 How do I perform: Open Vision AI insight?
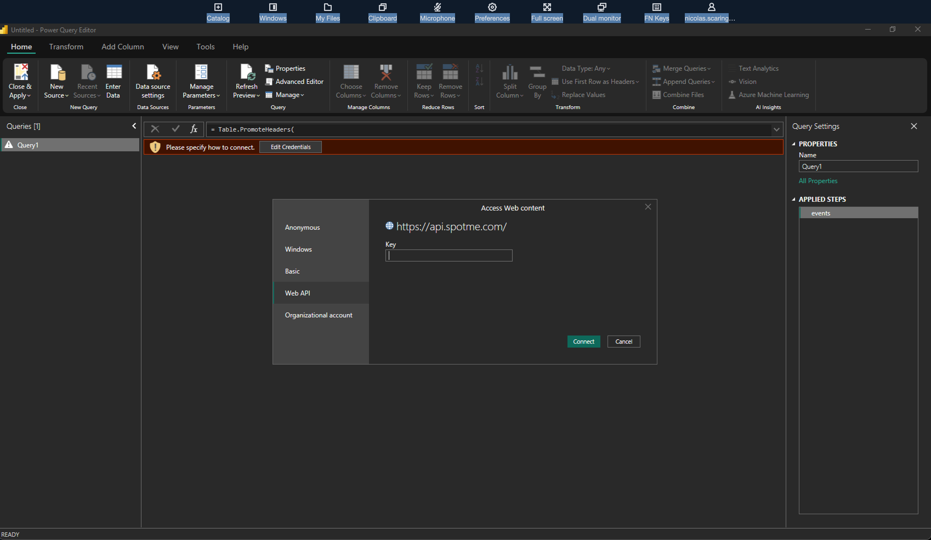coord(742,81)
